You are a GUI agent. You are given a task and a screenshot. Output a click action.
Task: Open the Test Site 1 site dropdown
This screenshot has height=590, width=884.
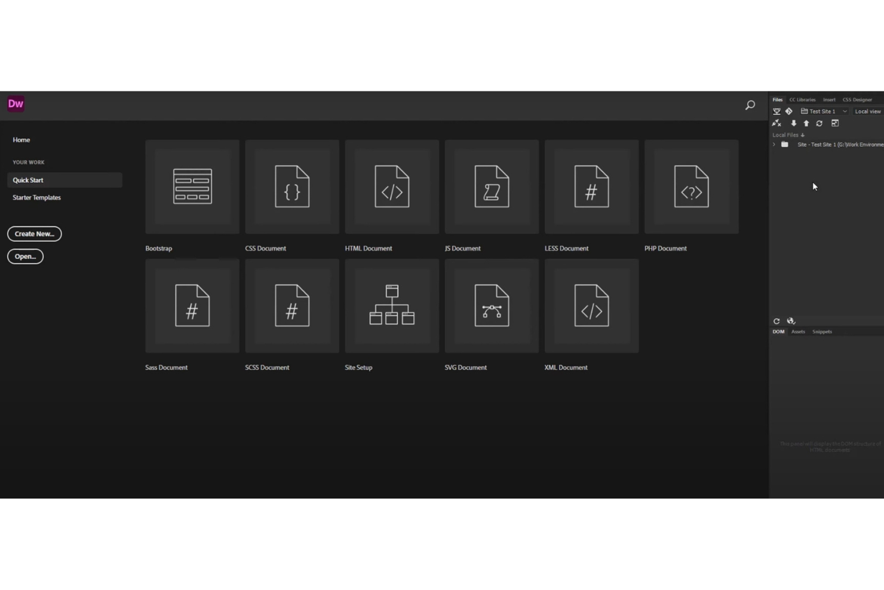[x=824, y=111]
